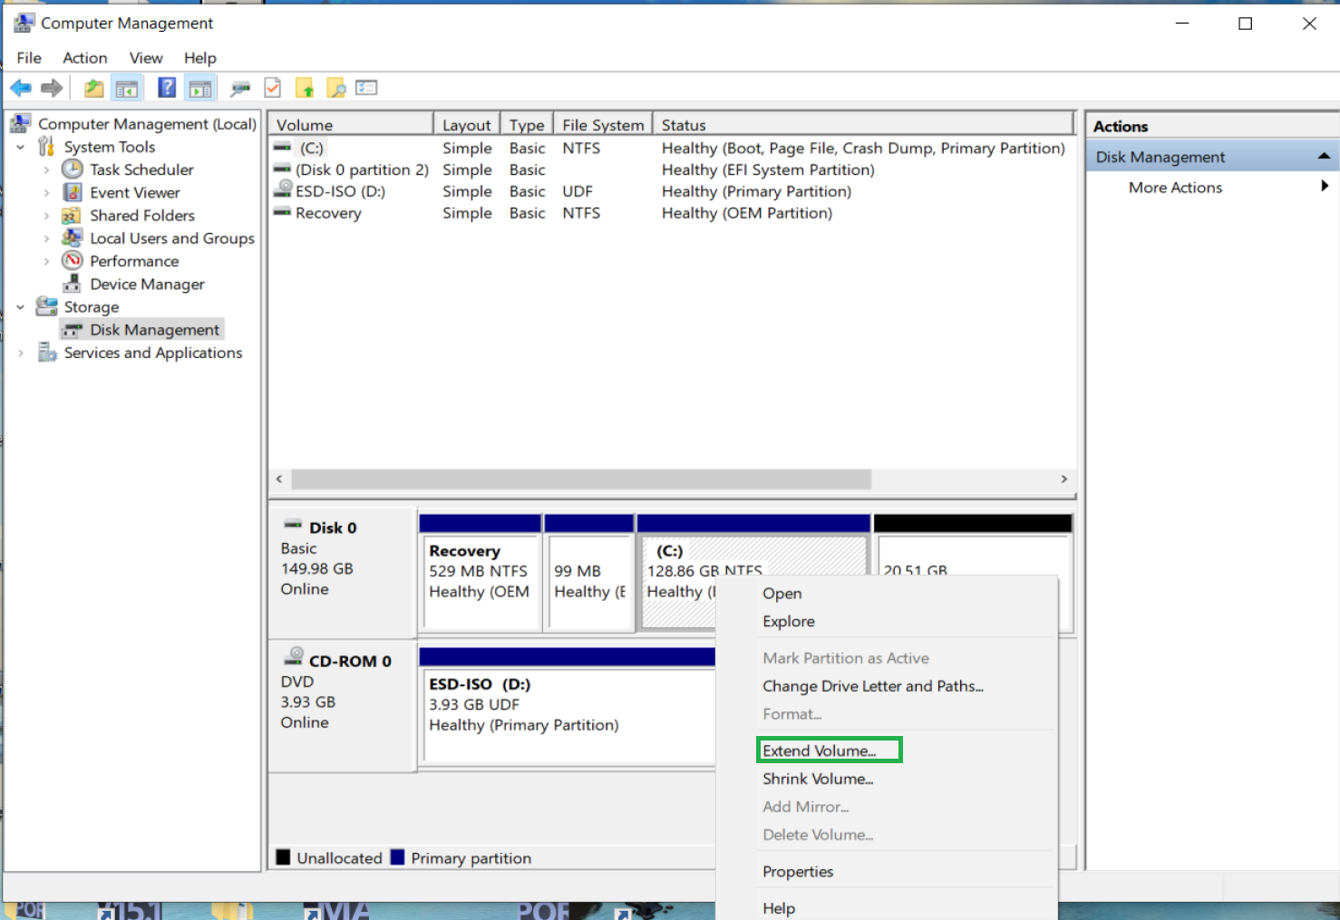The height and width of the screenshot is (920, 1340).
Task: Collapse the System Tools node
Action: coord(21,146)
